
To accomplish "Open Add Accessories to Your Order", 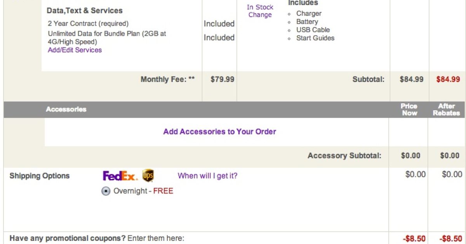I will click(x=219, y=132).
